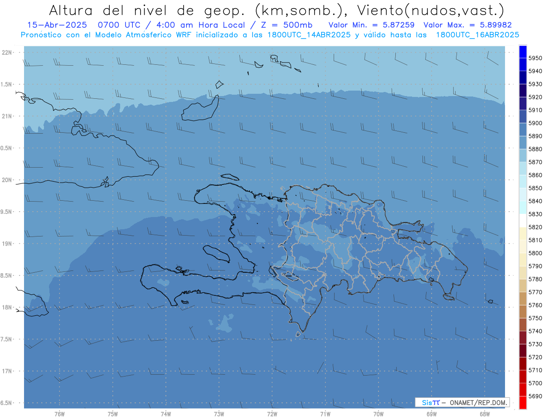The image size is (544, 420).
Task: Click the '0.5N' latitude label
Action: pos(6,148)
